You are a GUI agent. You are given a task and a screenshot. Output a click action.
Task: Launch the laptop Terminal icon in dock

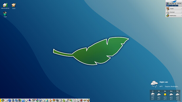(78, 100)
